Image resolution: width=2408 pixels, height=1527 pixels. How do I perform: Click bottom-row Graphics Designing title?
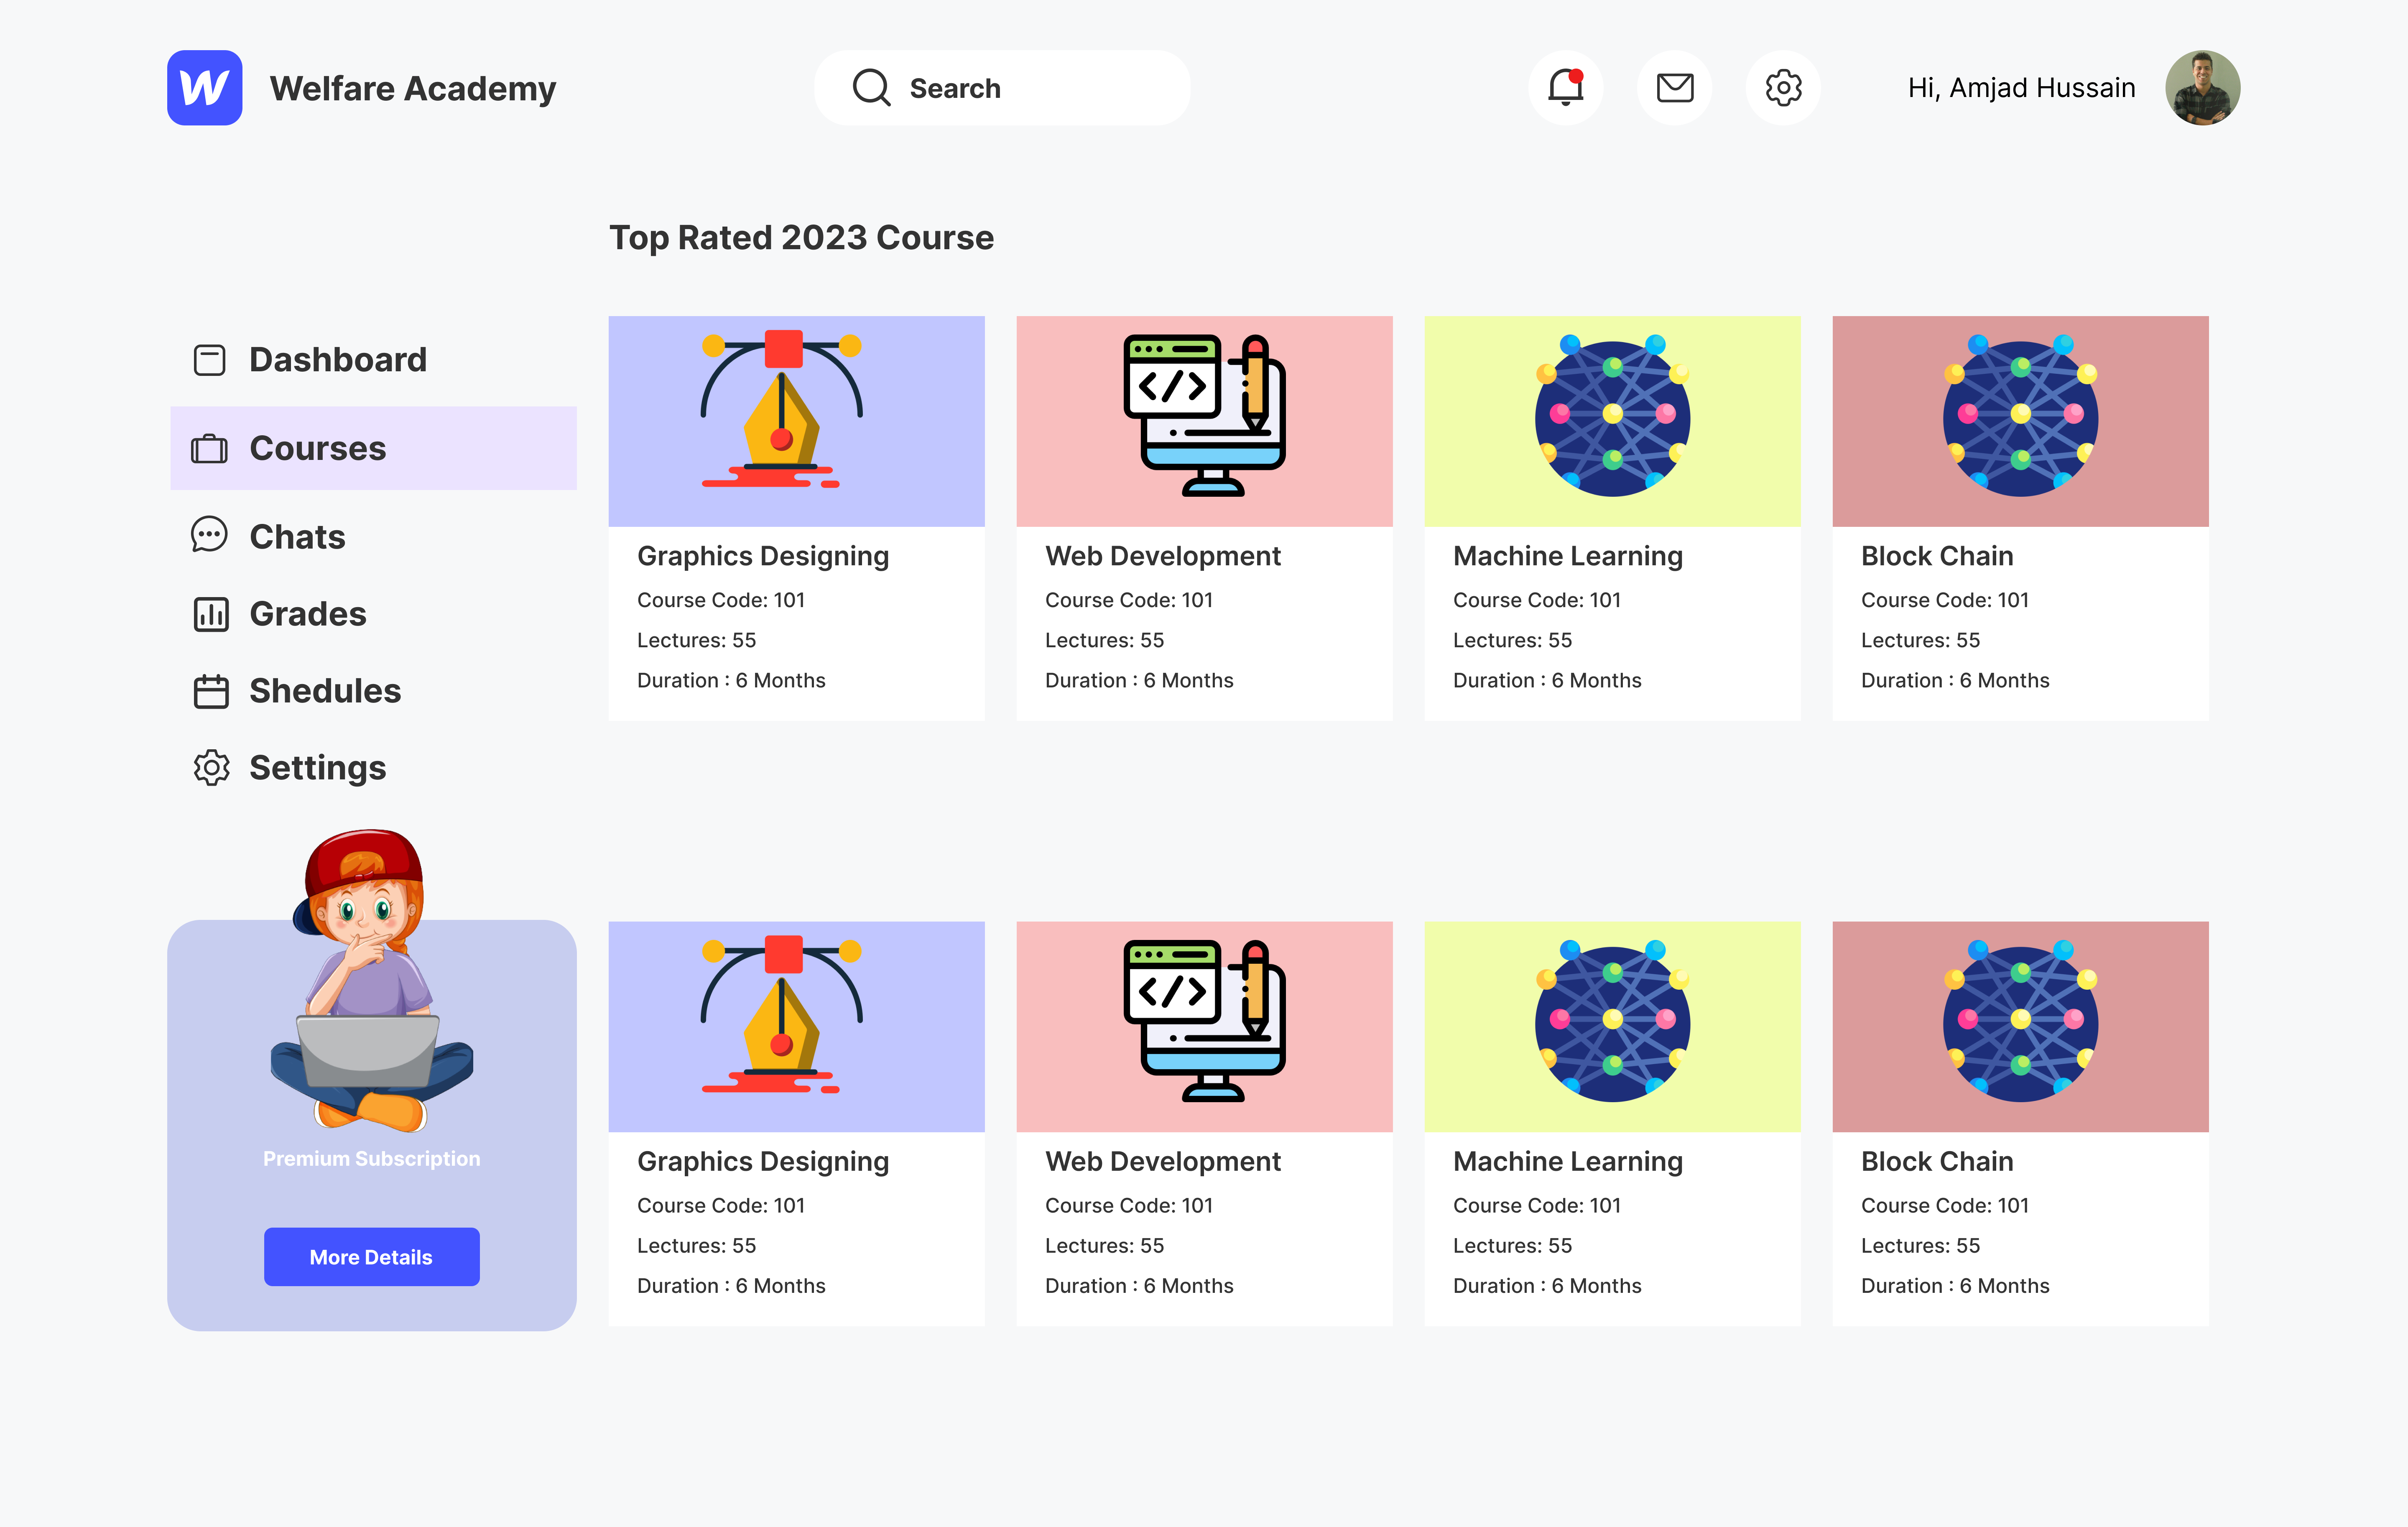[x=763, y=1162]
